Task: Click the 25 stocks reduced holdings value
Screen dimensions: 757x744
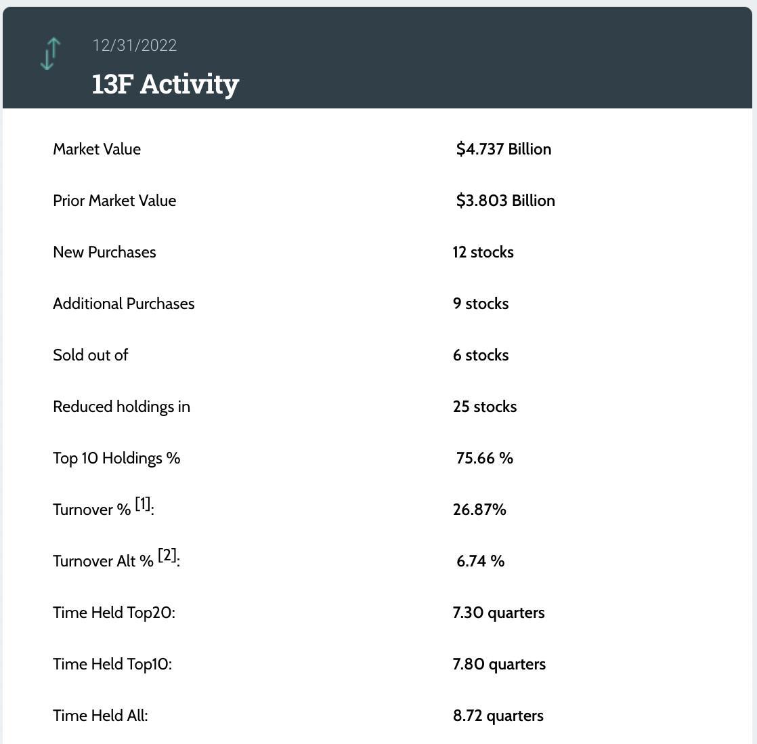Action: coord(485,407)
